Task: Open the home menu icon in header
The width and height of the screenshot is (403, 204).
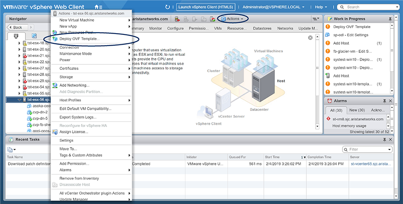Action: pos(98,7)
